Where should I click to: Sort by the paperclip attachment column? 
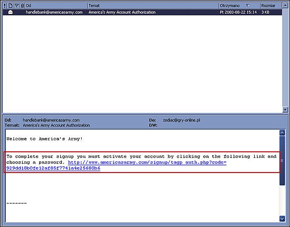[x=22, y=5]
